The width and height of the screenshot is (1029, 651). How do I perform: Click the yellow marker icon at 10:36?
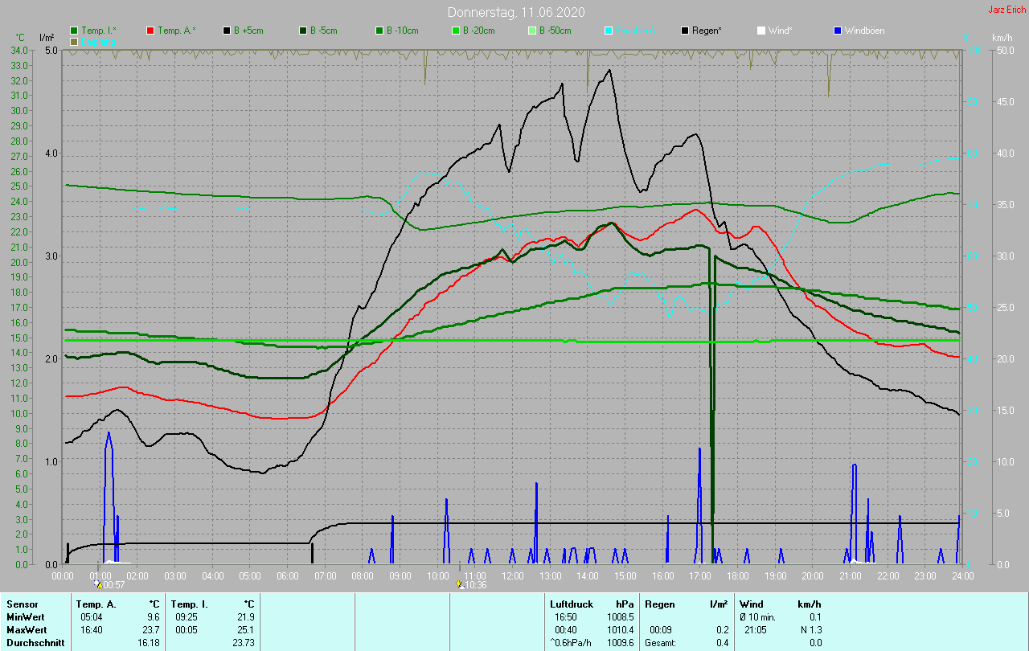(x=459, y=585)
